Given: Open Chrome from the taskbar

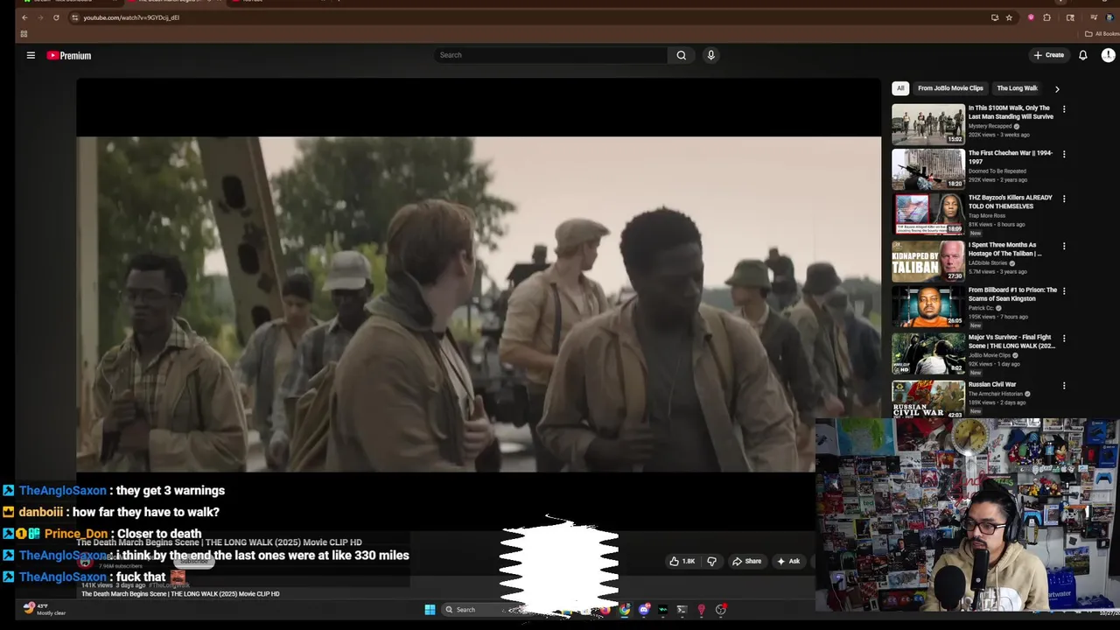Looking at the screenshot, I should [624, 610].
